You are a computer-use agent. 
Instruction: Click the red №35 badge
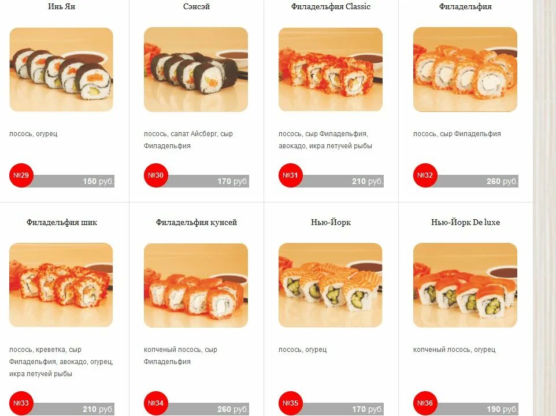[290, 403]
